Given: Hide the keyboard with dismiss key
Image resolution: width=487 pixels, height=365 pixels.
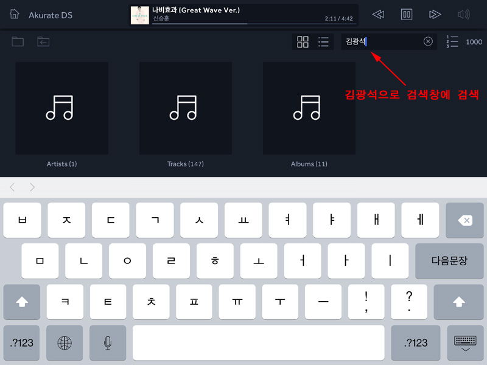Looking at the screenshot, I should (x=465, y=342).
